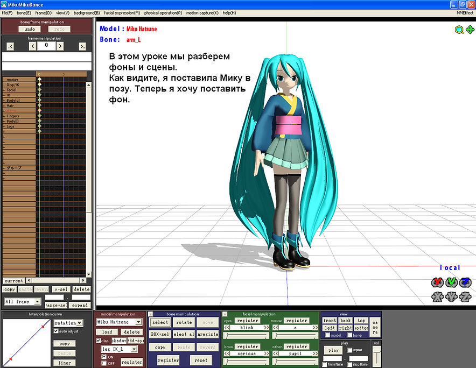
Task: Click previous eyes morph '<<' arrow beside blink
Action: pyautogui.click(x=227, y=328)
